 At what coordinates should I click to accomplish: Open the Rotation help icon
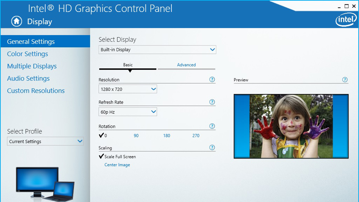pos(212,126)
